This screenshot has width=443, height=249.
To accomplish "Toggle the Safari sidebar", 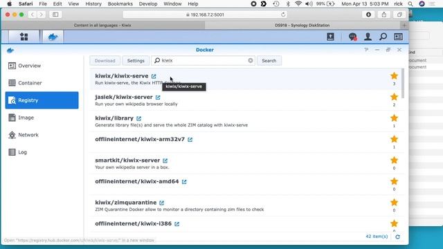I will coord(55,15).
